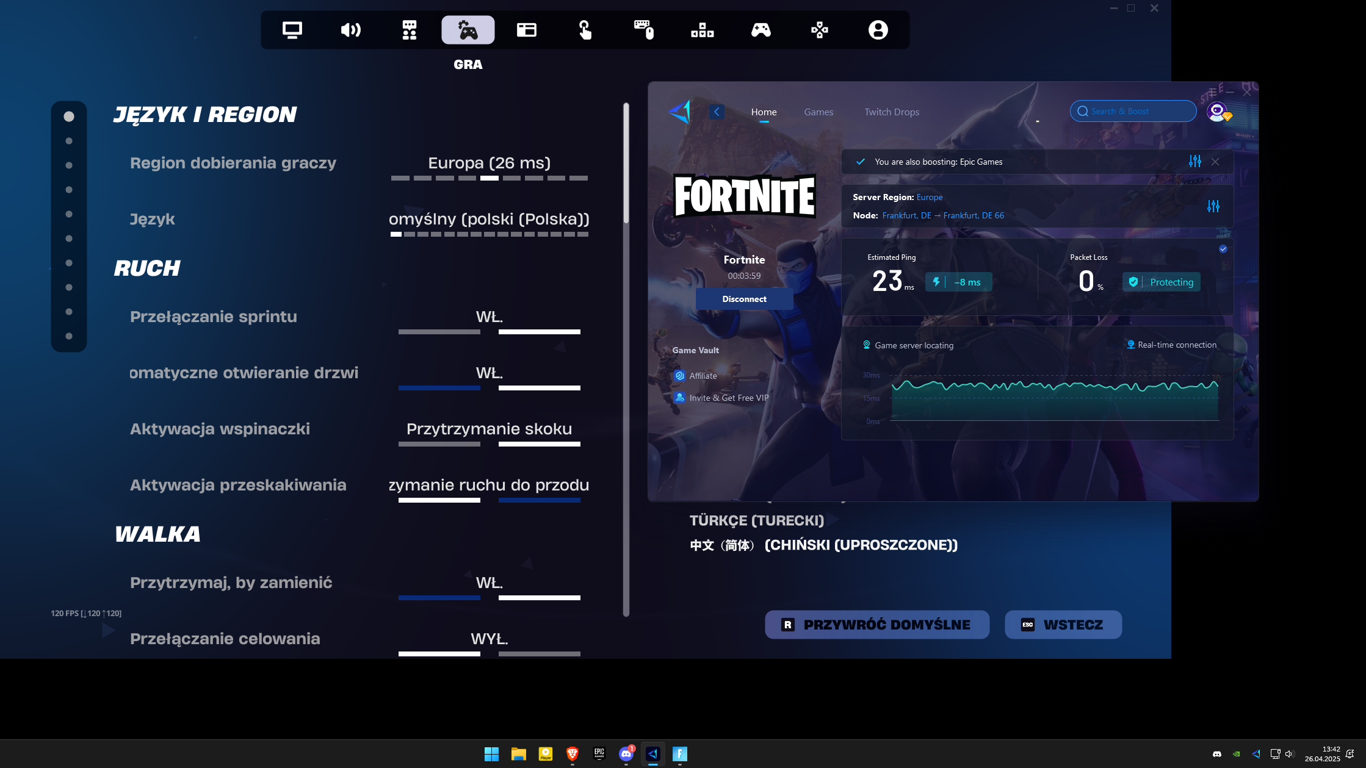The image size is (1366, 768).
Task: Toggle Przytrzymaj, by zamienić setting
Action: tap(489, 583)
